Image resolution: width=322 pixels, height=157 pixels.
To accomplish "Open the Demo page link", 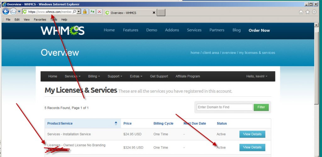I will 152,30.
